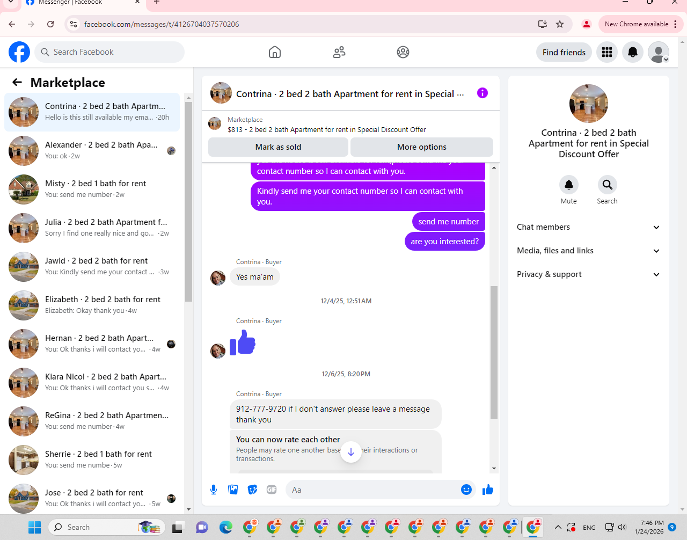Reload the page in Chrome
The width and height of the screenshot is (687, 540).
coord(50,24)
